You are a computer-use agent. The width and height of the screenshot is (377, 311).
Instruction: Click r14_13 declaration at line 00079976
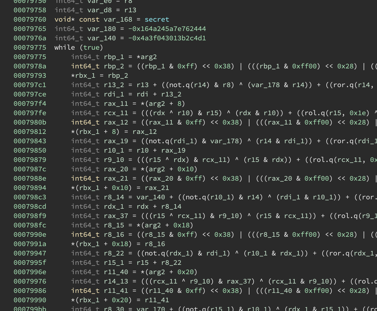coord(116,281)
